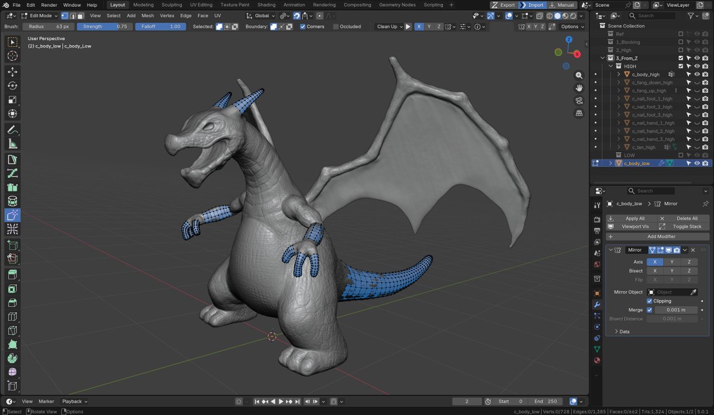Switch to the UV Editing workspace tab
The image size is (714, 415).
201,5
